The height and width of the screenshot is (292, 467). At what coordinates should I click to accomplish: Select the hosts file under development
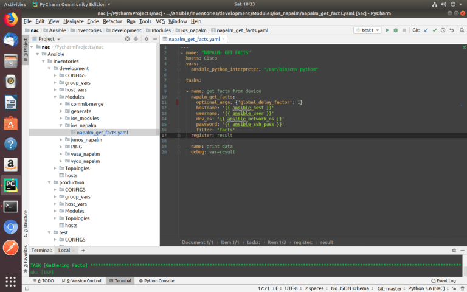71,175
